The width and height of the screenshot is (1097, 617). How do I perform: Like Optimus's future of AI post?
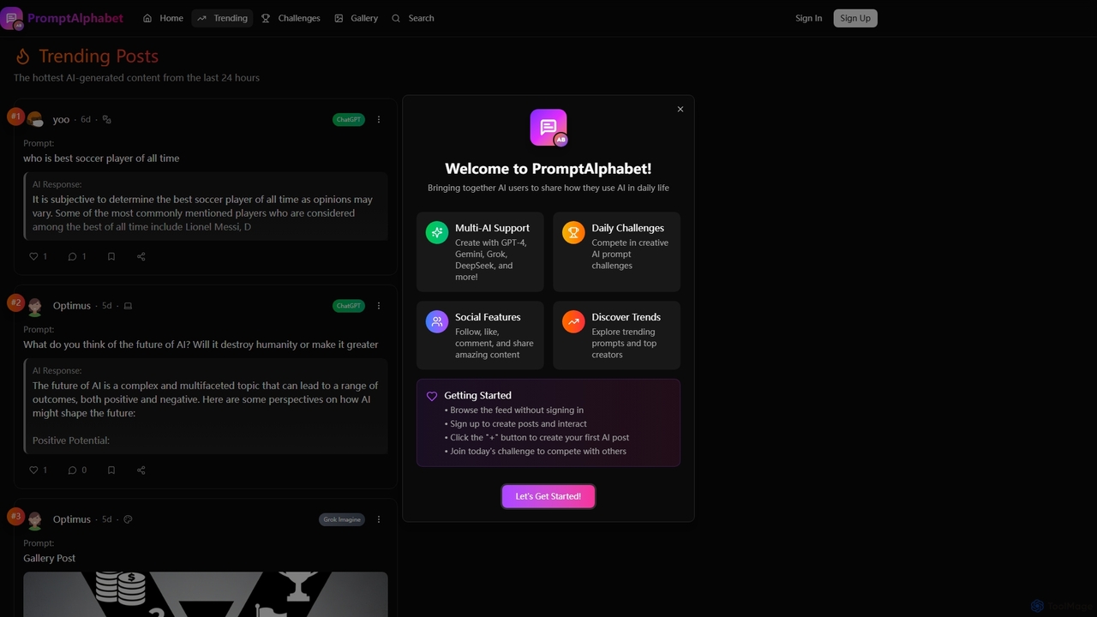(x=39, y=470)
